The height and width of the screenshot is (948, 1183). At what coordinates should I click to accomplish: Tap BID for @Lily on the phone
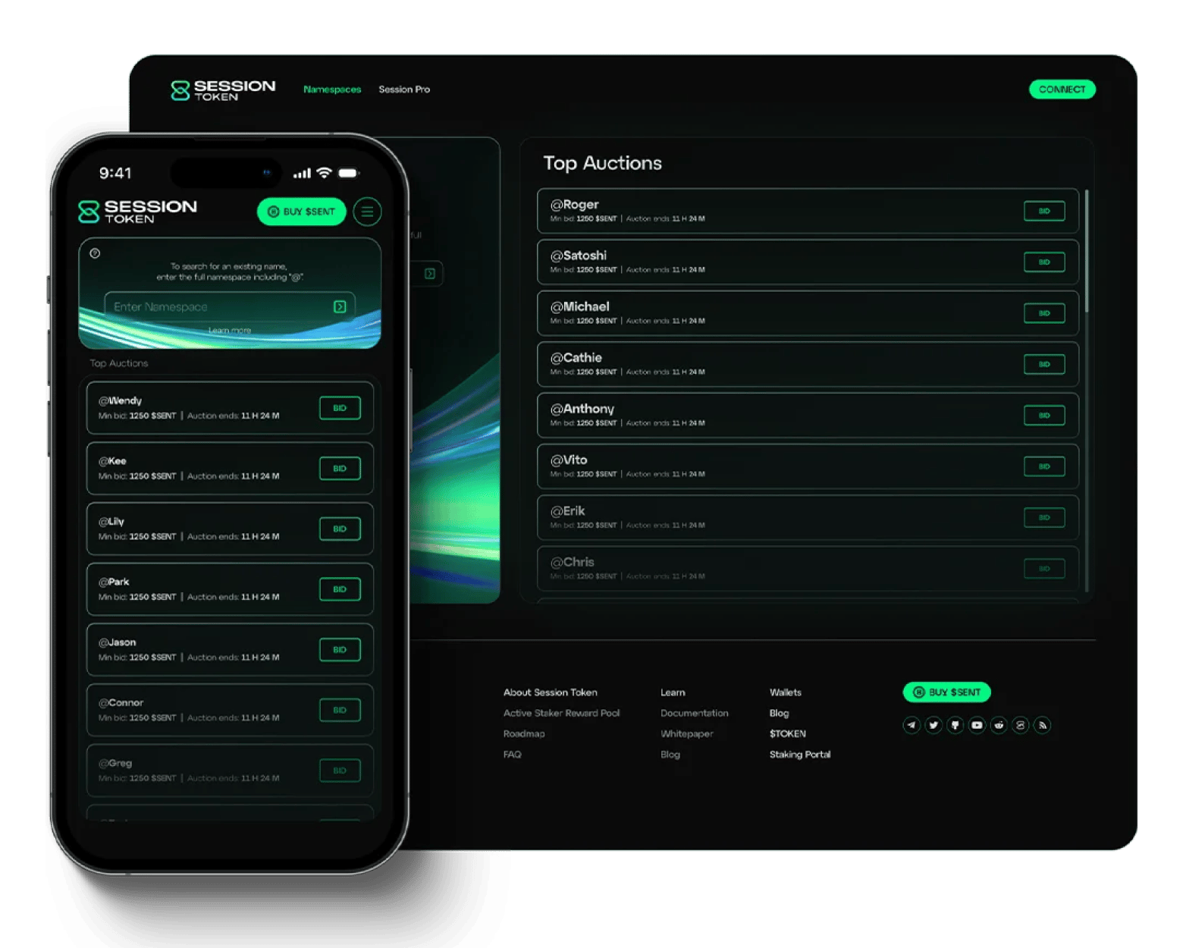(340, 529)
